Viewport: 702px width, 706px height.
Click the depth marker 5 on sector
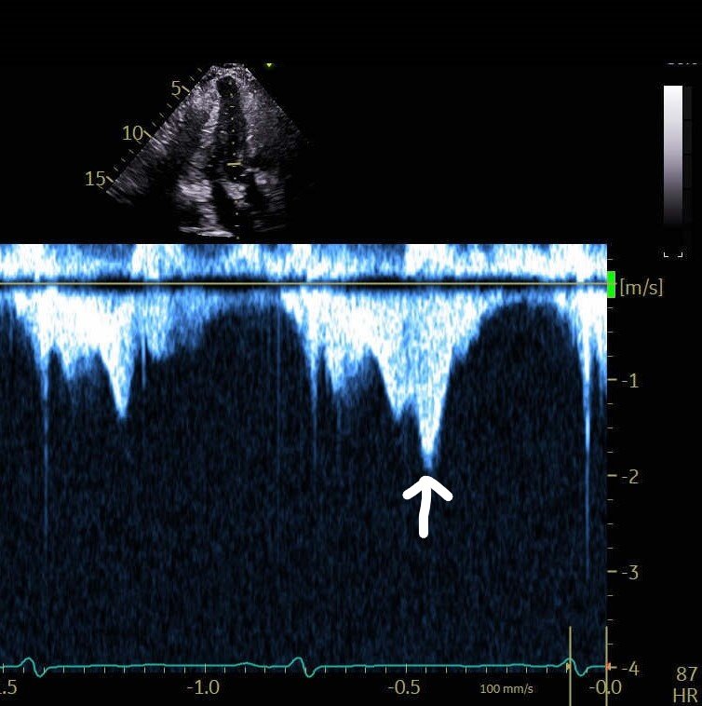(176, 88)
